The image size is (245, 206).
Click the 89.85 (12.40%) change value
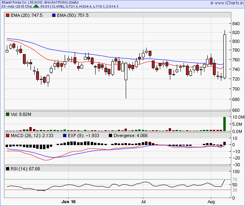[52, 6]
